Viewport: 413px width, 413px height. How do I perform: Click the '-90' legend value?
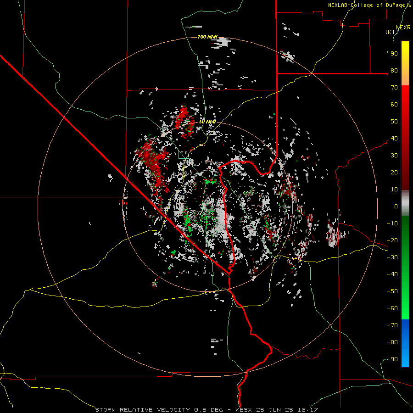click(x=392, y=359)
